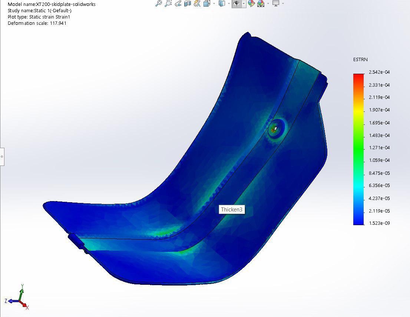Open the Hide/Show Items dropdown arrow
410x317 pixels.
tap(244, 3)
